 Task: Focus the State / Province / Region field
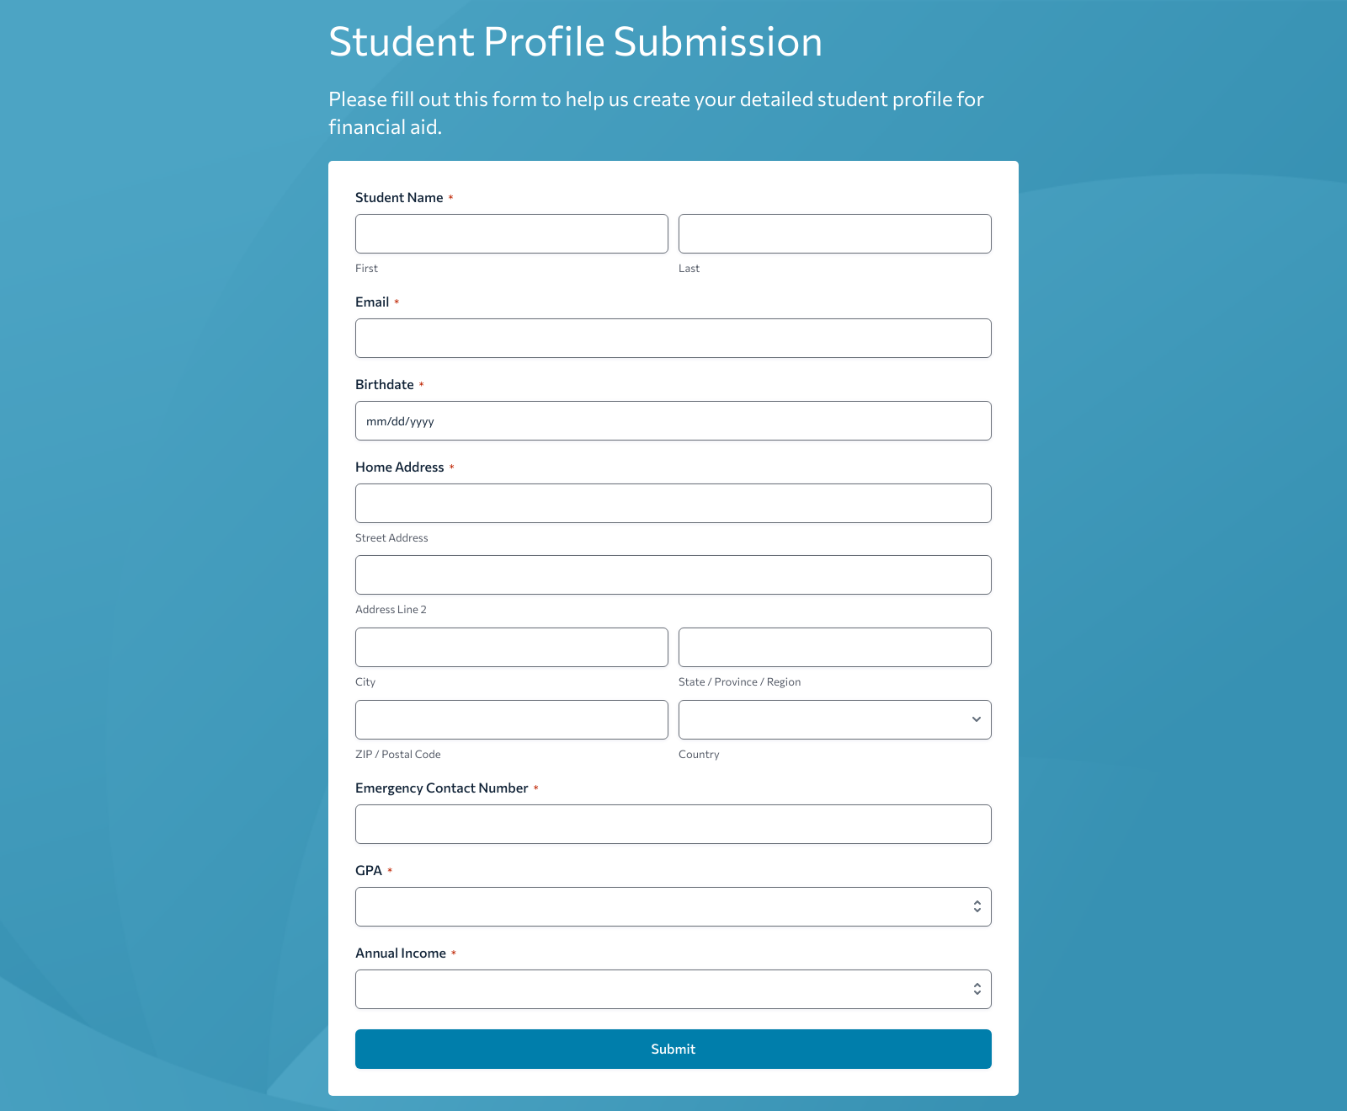pos(833,647)
